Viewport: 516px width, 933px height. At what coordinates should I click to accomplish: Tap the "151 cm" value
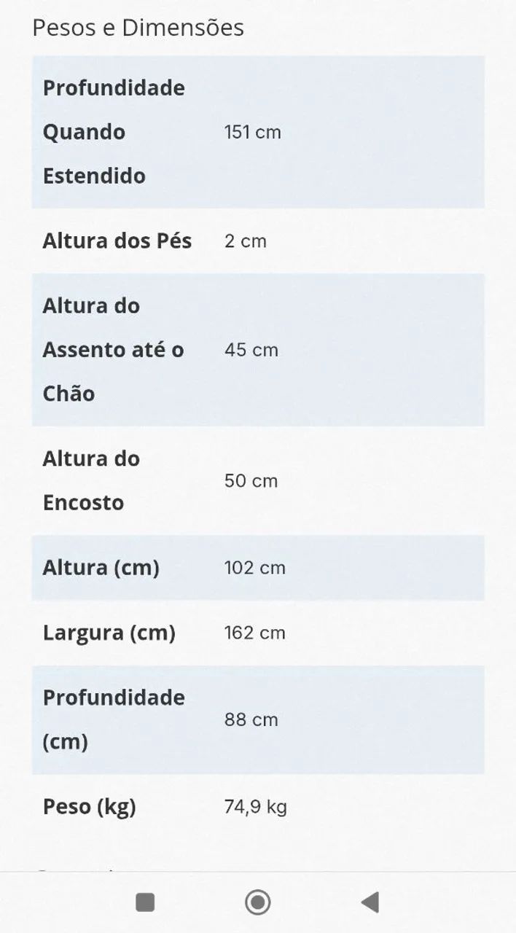252,132
